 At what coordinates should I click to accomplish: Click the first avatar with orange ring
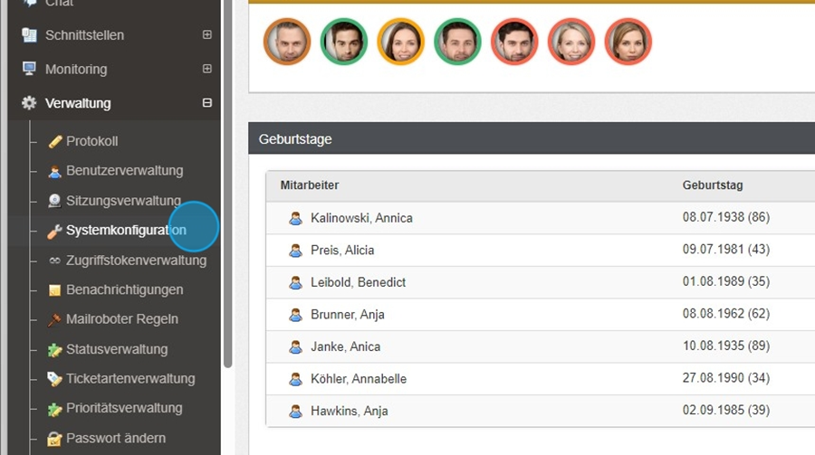click(287, 42)
